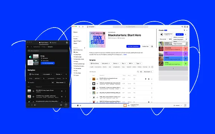Viewport: 215px width, 134px height.
Task: Show more tags arrow in dark window
Action: pyautogui.click(x=66, y=79)
